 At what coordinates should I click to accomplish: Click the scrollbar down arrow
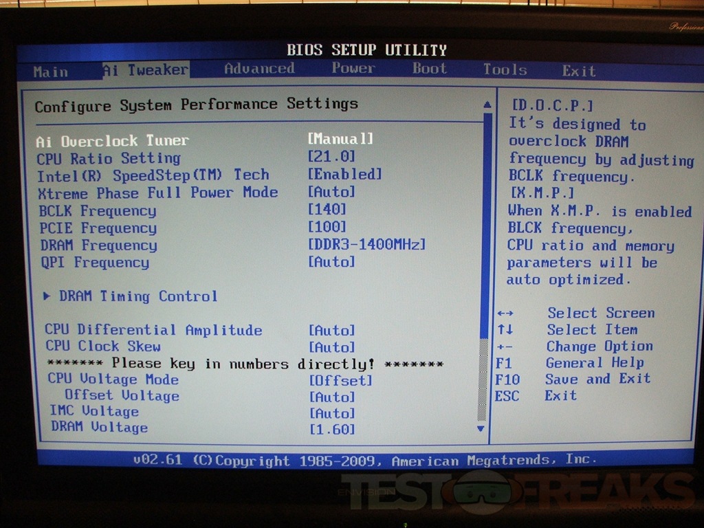tap(481, 428)
